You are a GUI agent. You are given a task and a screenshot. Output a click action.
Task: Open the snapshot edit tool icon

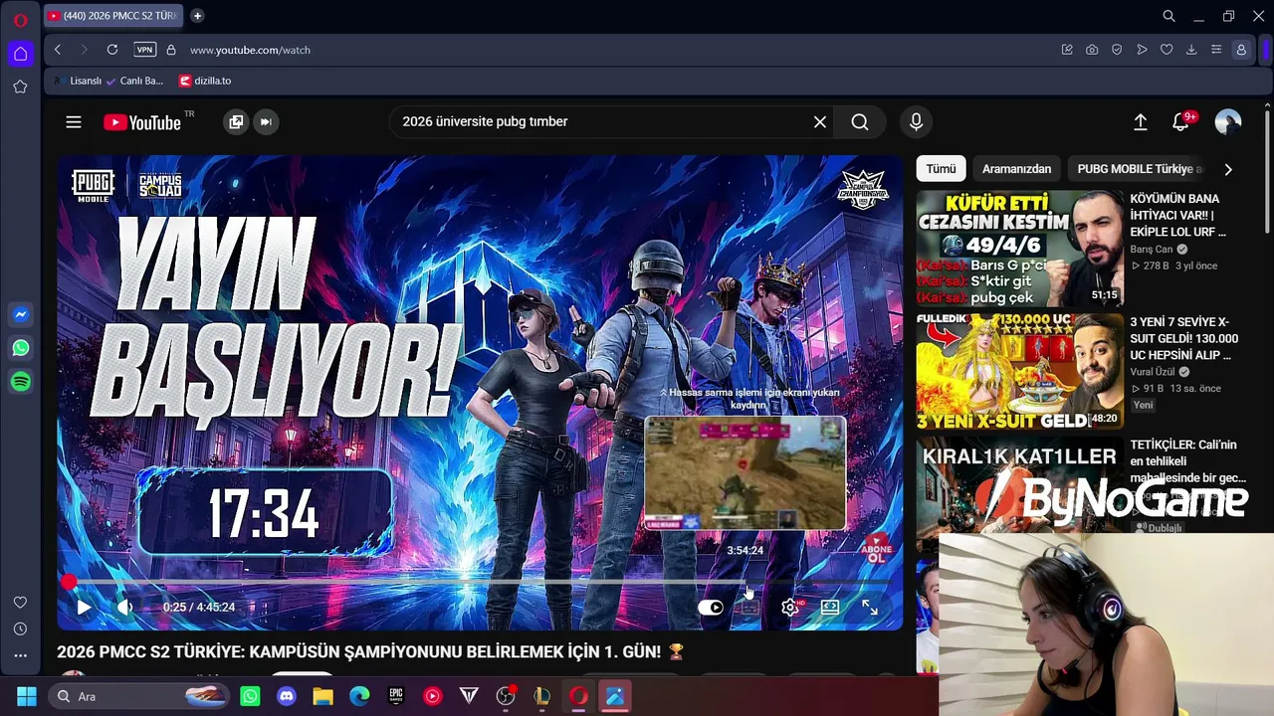(1067, 50)
